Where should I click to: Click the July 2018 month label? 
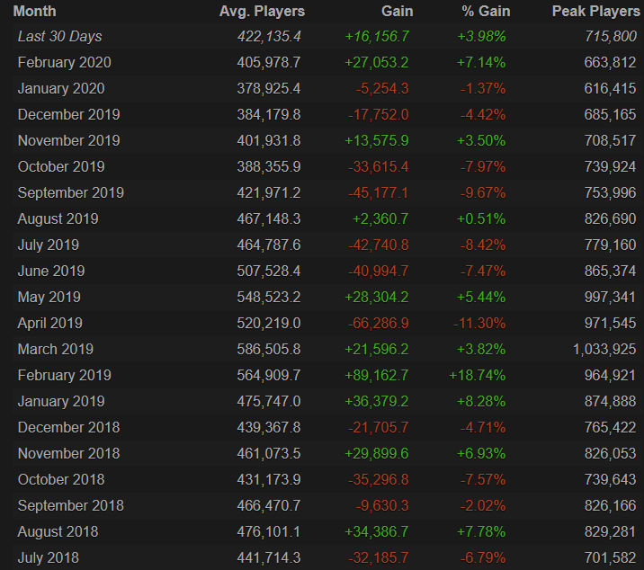49,557
